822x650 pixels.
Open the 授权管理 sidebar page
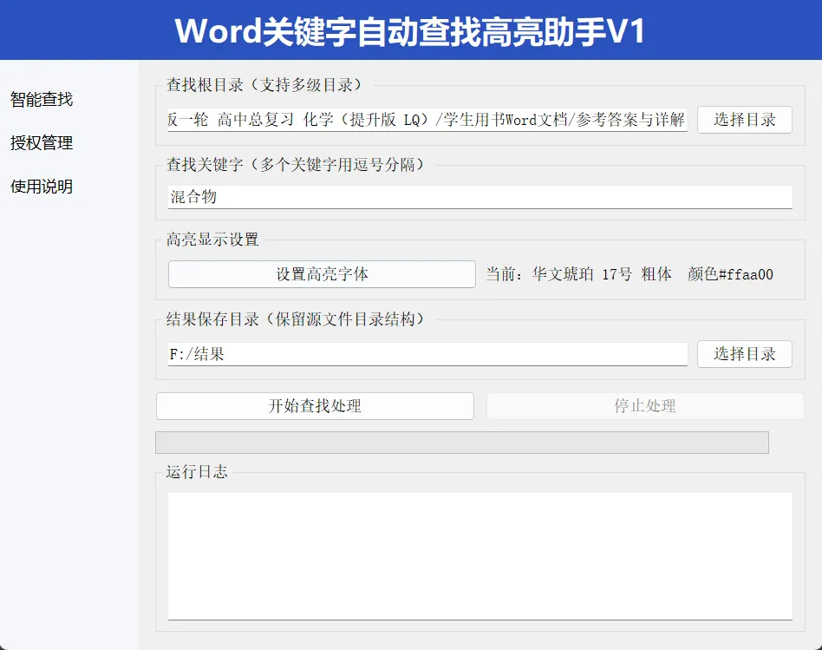42,142
